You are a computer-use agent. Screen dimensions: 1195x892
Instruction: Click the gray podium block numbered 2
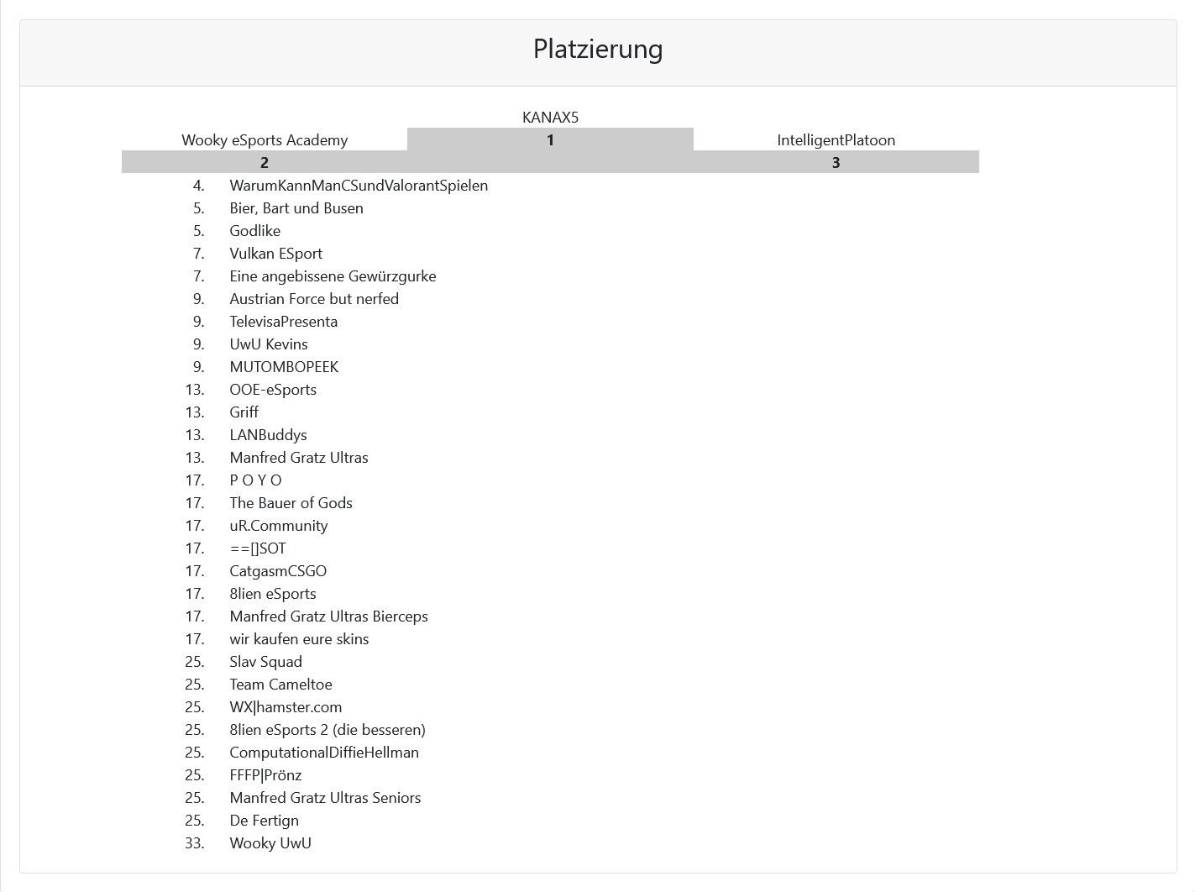[x=265, y=163]
